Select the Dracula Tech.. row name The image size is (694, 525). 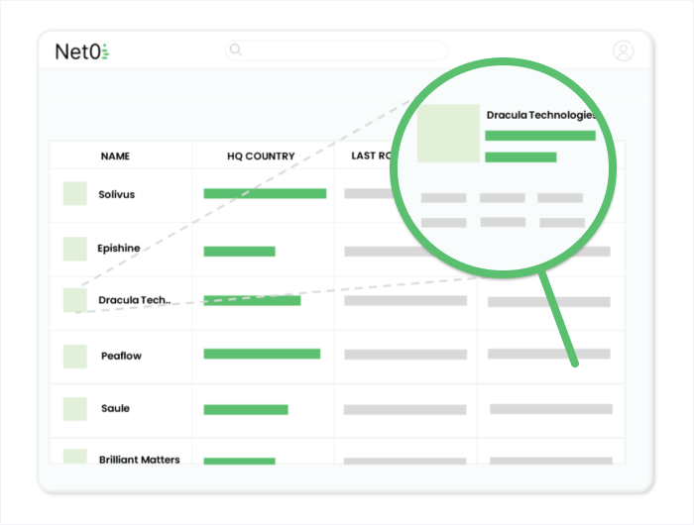[x=135, y=300]
